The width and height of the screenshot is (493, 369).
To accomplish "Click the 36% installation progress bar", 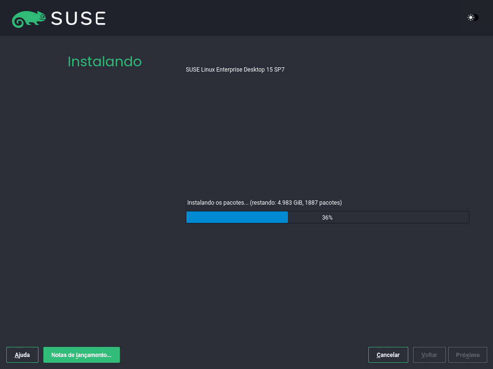I will click(x=327, y=217).
